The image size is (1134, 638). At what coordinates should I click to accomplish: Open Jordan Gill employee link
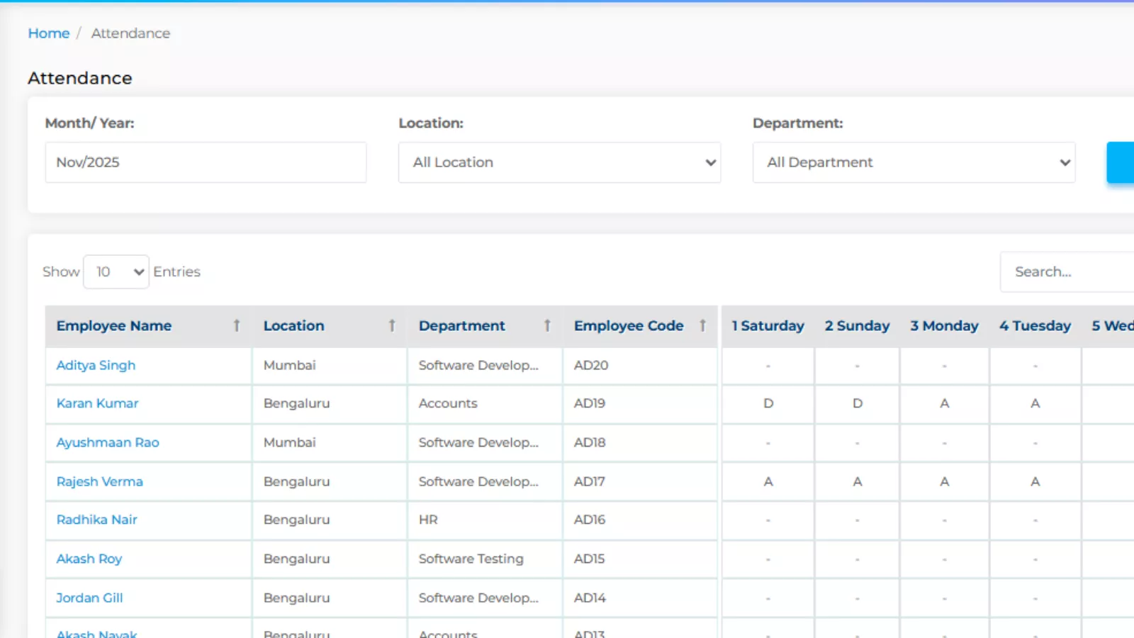point(89,598)
